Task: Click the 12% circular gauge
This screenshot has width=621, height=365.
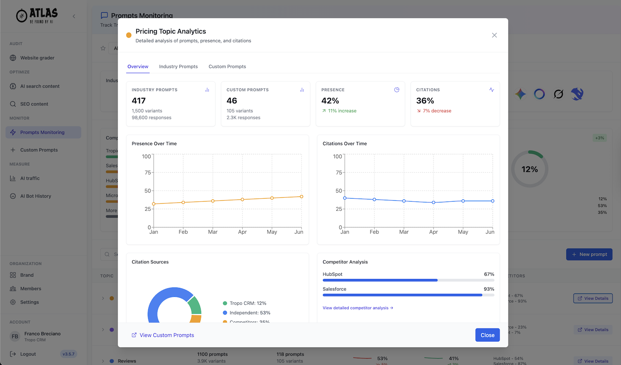Action: point(530,169)
